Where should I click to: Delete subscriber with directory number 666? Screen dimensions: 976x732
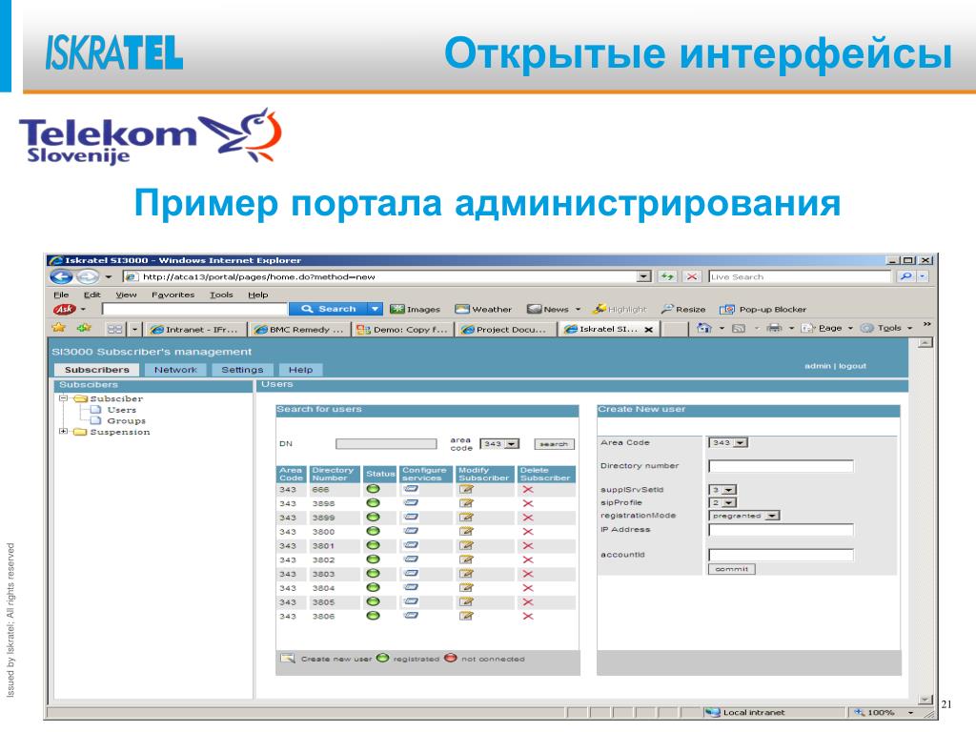528,489
